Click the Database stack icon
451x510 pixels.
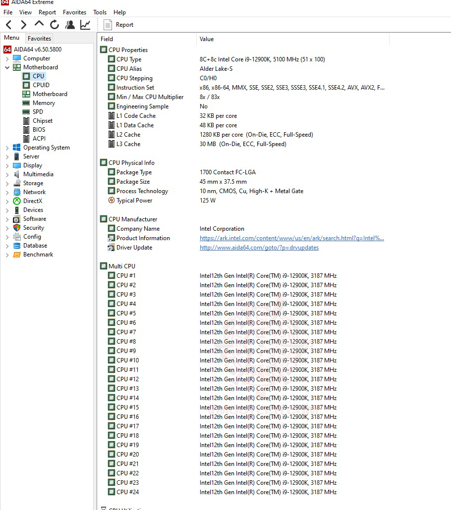click(x=17, y=246)
